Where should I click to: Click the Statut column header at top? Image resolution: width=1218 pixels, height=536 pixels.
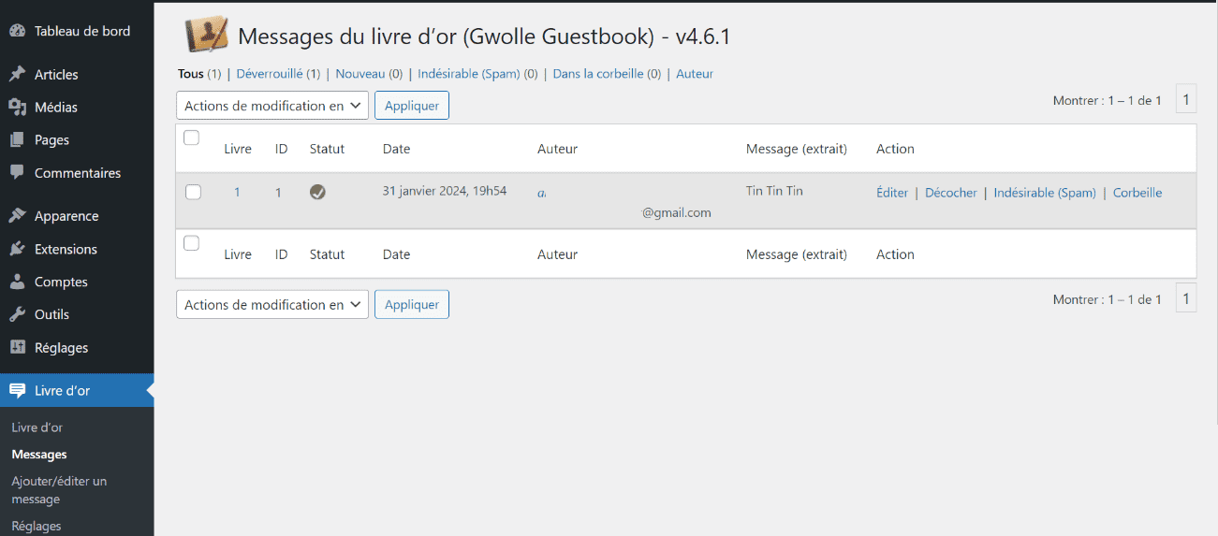coord(327,149)
